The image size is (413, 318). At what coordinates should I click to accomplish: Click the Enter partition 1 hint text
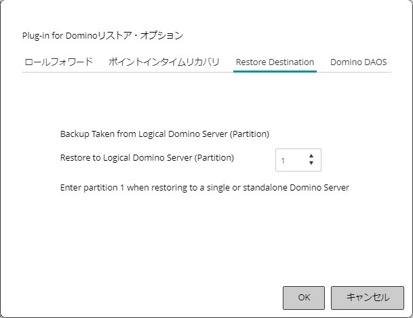pos(205,188)
